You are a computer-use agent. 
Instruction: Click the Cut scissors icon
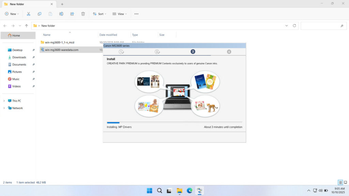point(29,14)
